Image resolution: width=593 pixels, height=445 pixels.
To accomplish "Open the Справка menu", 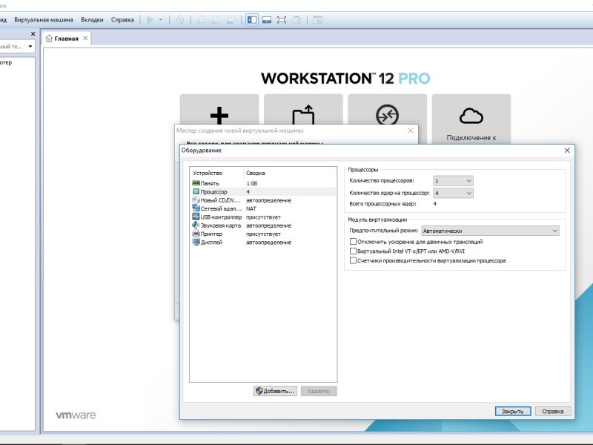I will click(x=122, y=20).
